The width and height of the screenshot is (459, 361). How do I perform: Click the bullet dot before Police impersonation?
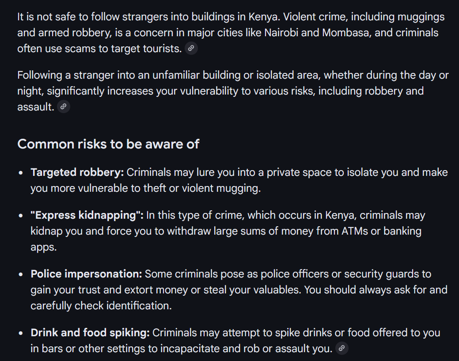(x=20, y=275)
